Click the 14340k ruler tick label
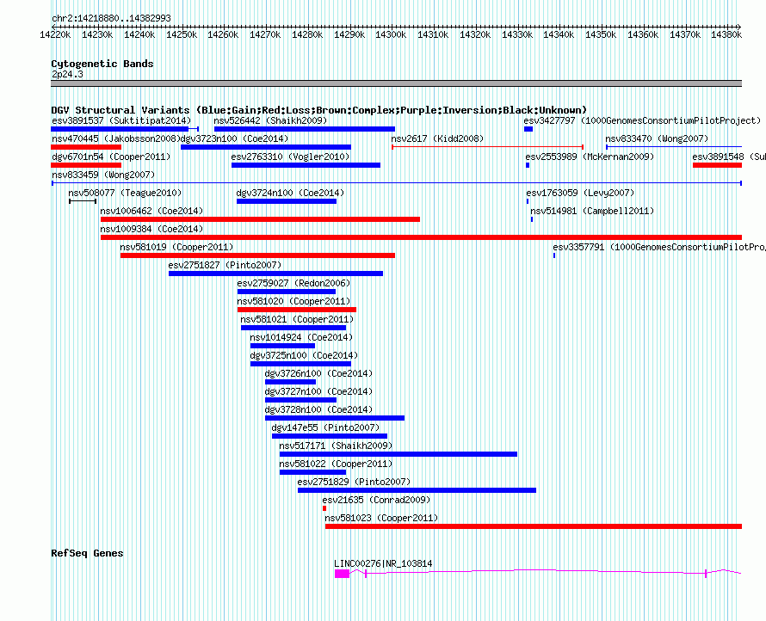Viewport: 766px width, 621px height. [559, 34]
